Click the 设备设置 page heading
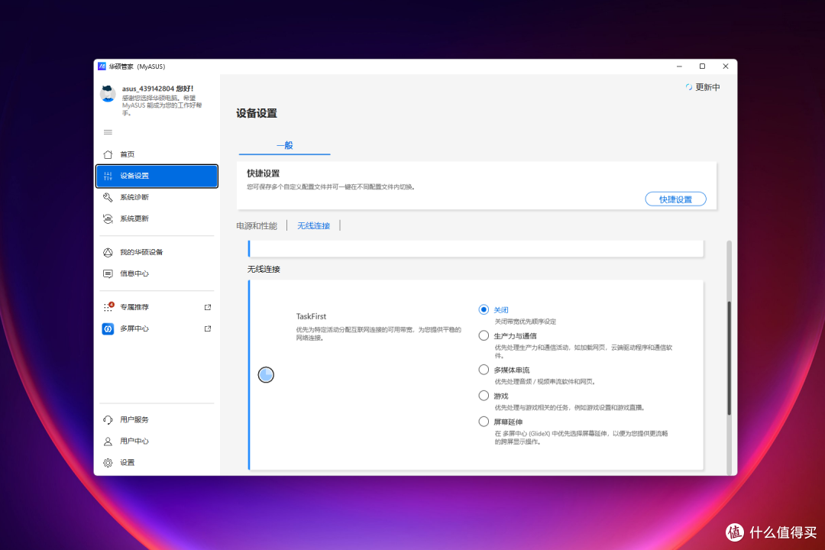This screenshot has width=825, height=550. pyautogui.click(x=256, y=113)
